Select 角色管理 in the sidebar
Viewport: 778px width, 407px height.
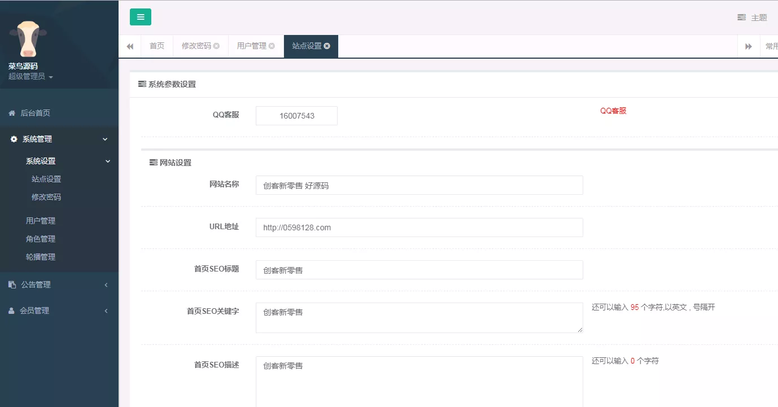point(41,238)
